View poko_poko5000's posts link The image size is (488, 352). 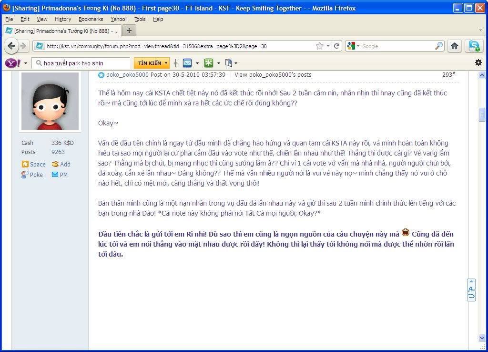[273, 75]
